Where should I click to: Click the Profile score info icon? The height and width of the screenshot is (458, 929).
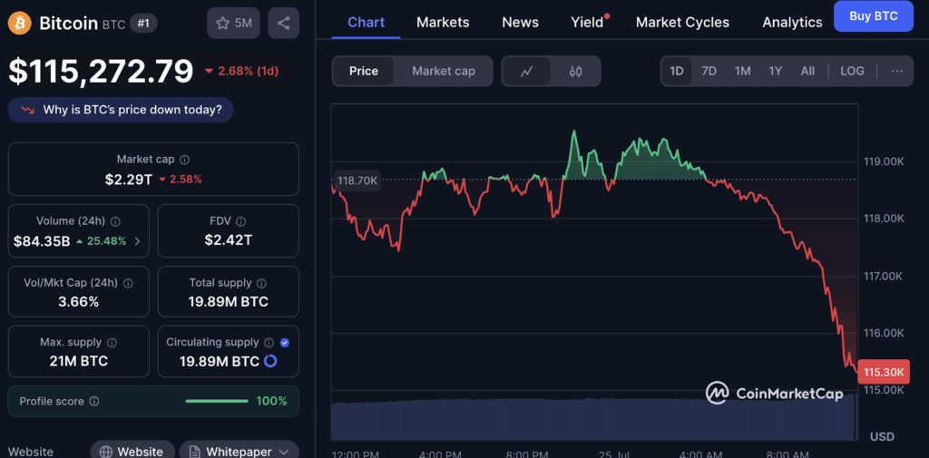[94, 402]
